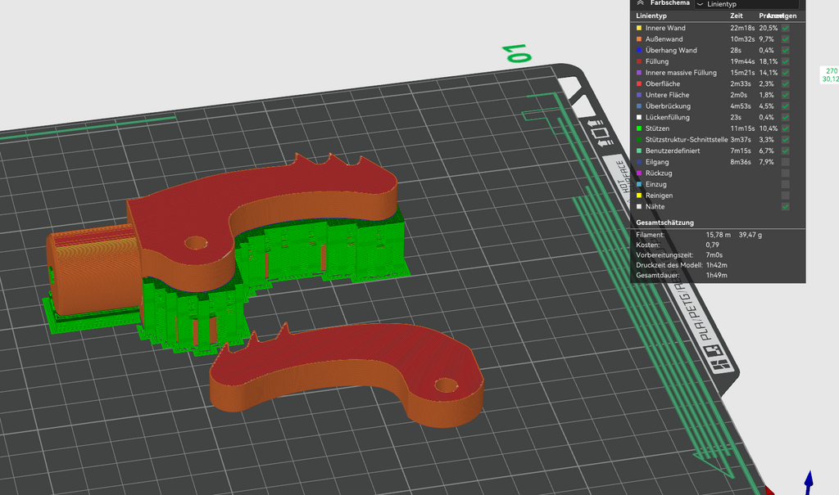
Task: Click the dropdown arrow beside Linientyp
Action: click(700, 4)
